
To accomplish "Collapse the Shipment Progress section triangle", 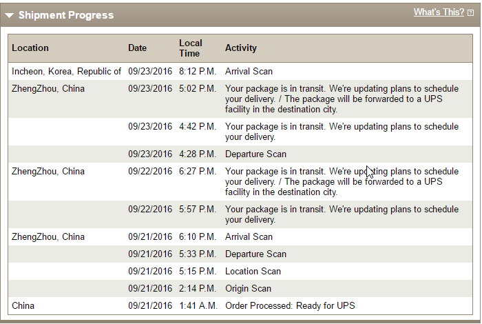I will point(9,15).
